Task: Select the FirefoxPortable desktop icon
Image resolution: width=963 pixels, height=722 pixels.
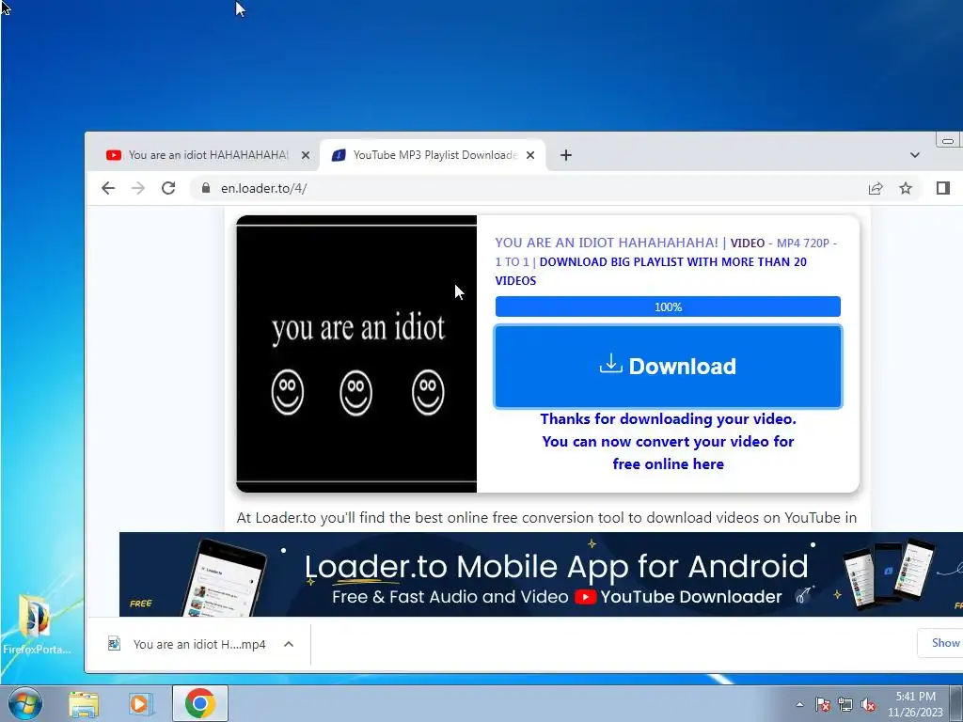Action: pyautogui.click(x=36, y=624)
